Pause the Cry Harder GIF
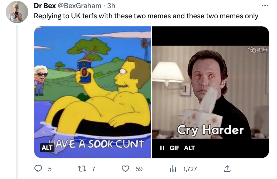277x179 pixels. pos(162,148)
